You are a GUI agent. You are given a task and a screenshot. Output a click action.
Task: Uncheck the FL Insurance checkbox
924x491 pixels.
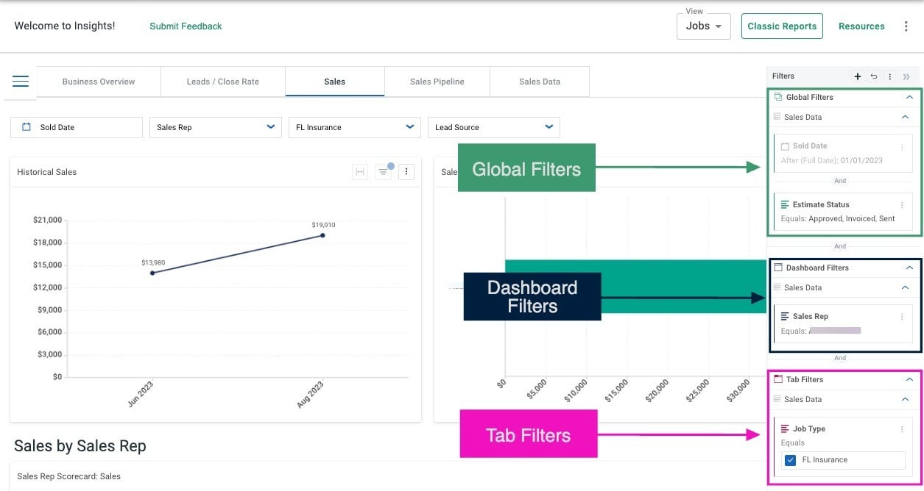(x=791, y=460)
